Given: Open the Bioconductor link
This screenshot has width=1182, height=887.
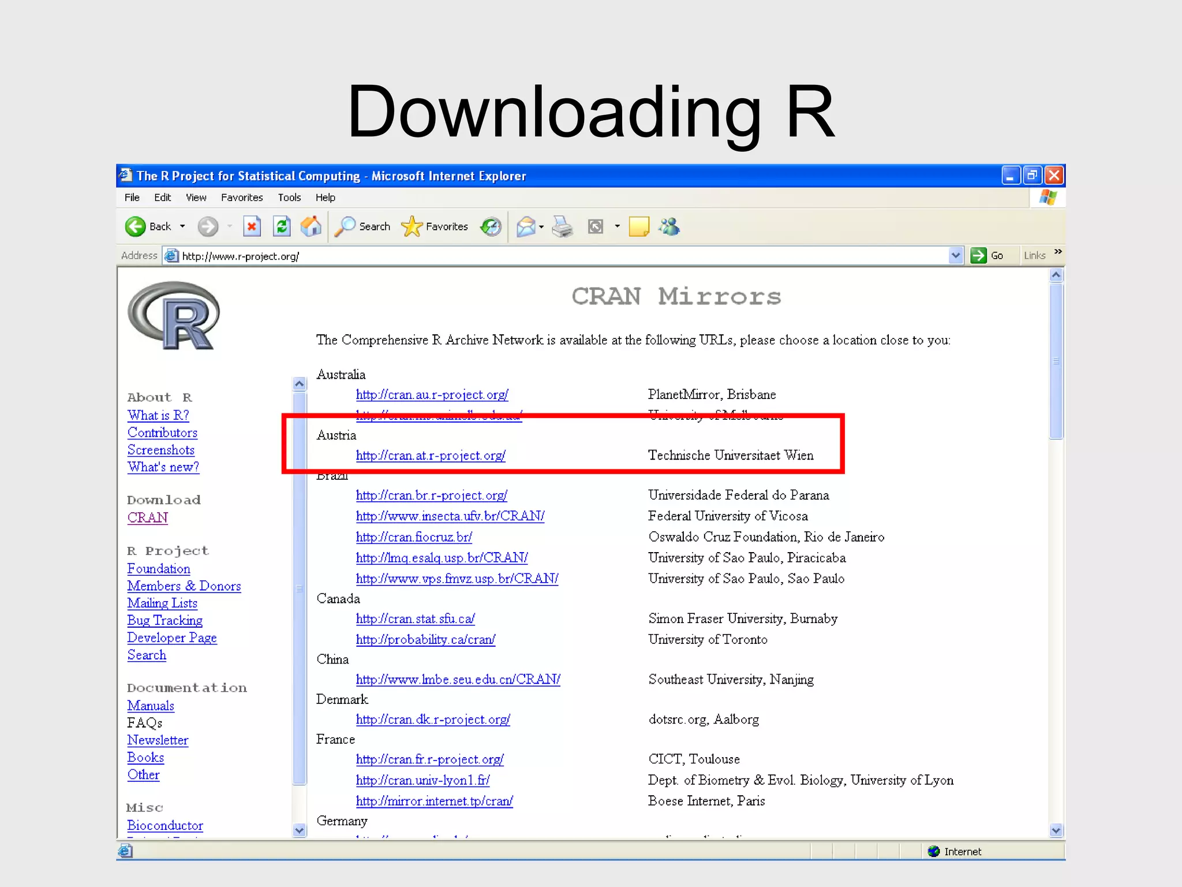Looking at the screenshot, I should (165, 826).
